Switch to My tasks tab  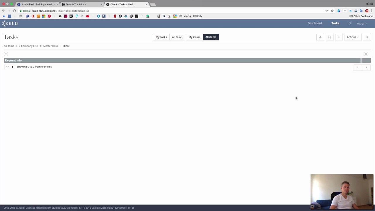click(161, 37)
